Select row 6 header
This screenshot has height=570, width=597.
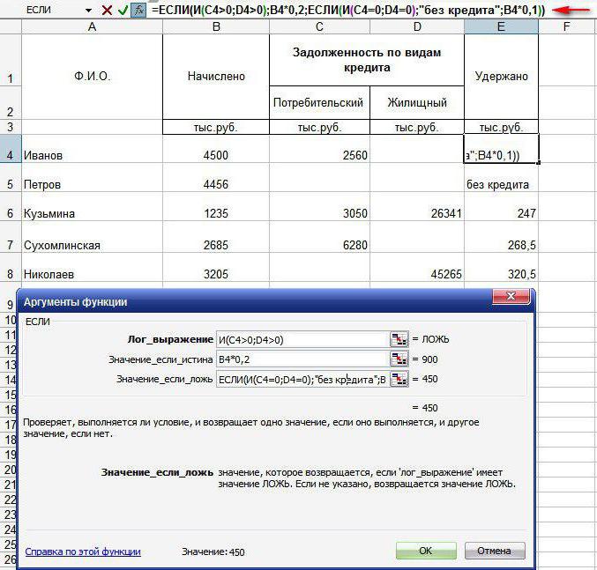[11, 206]
